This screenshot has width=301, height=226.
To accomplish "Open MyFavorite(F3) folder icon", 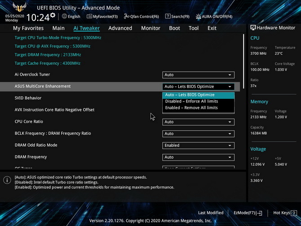I will 89,16.
